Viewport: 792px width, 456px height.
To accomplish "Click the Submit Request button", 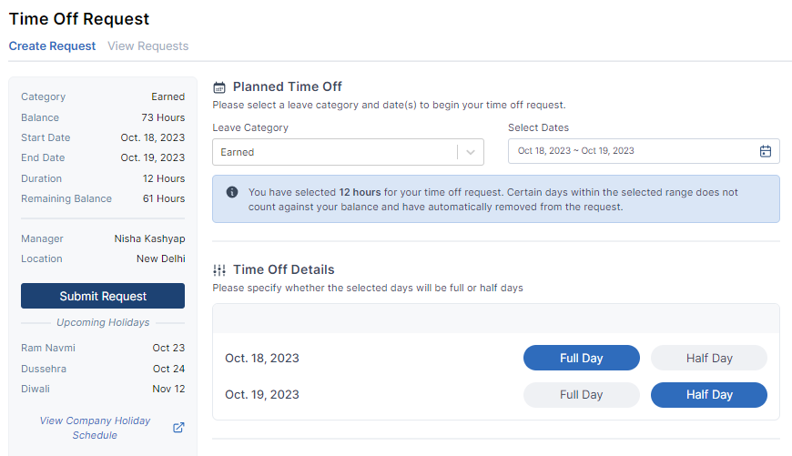I will click(103, 296).
